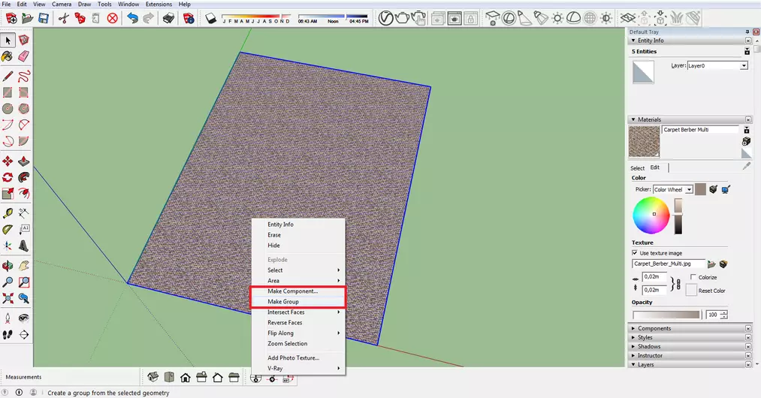Click the Save floppy disk icon
This screenshot has width=761, height=398.
coord(43,19)
